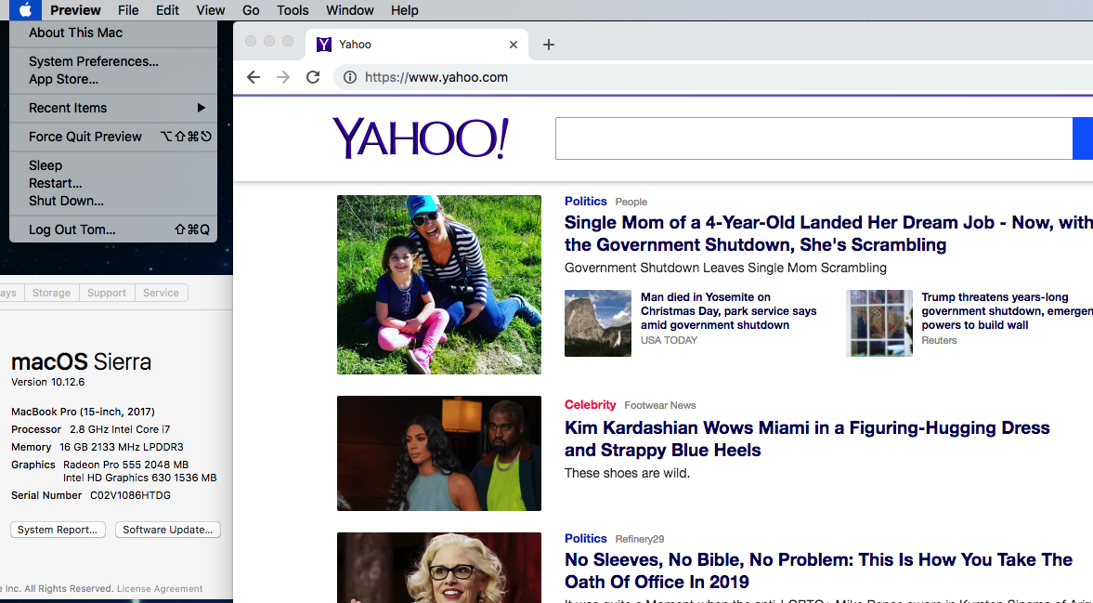Click the Oath of Office story photo
The height and width of the screenshot is (603, 1093).
[x=439, y=568]
